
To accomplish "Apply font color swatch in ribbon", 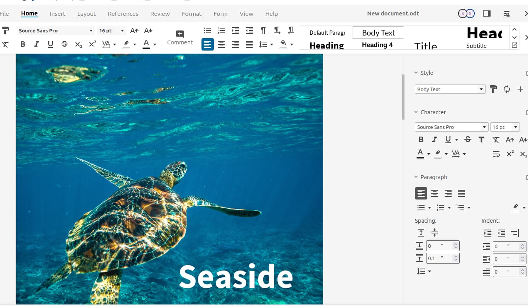I will (146, 44).
